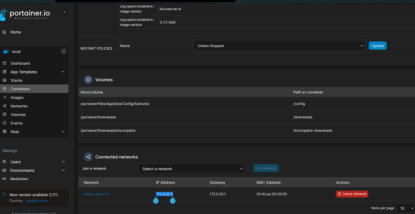Click the Leave network button

click(352, 194)
